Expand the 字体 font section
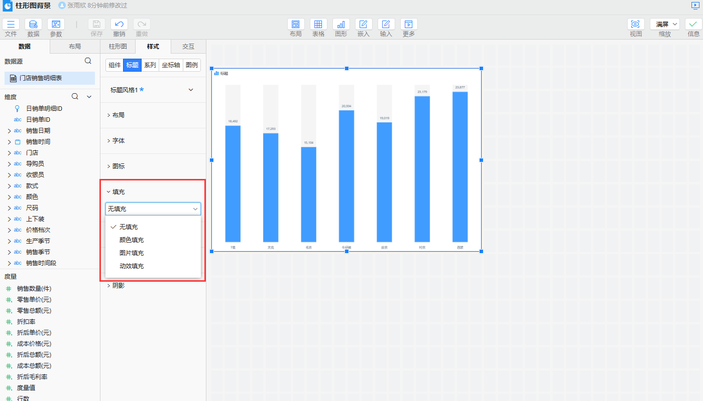703x401 pixels. 119,141
